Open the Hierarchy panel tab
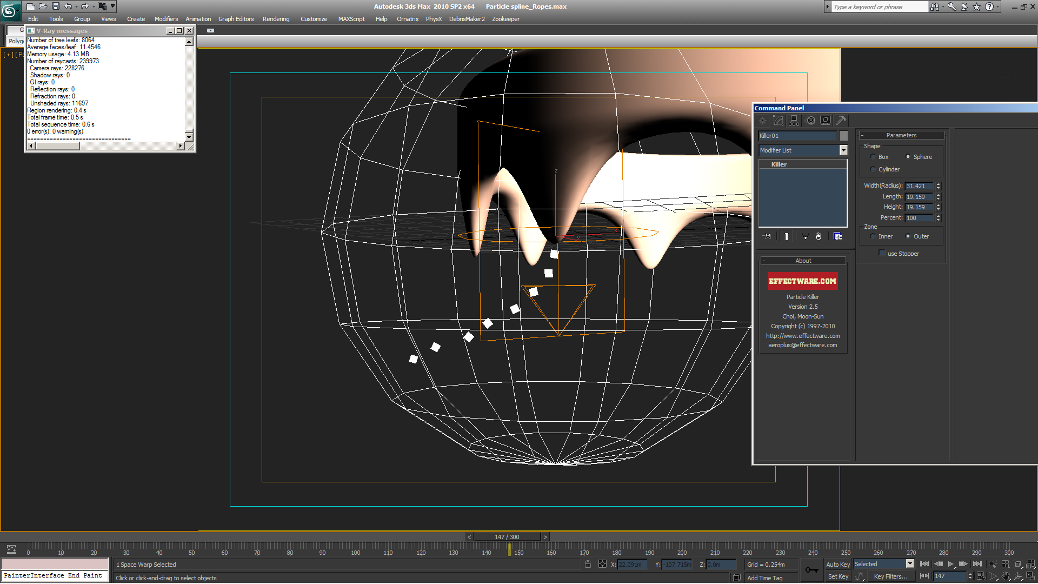This screenshot has width=1038, height=584. click(794, 121)
